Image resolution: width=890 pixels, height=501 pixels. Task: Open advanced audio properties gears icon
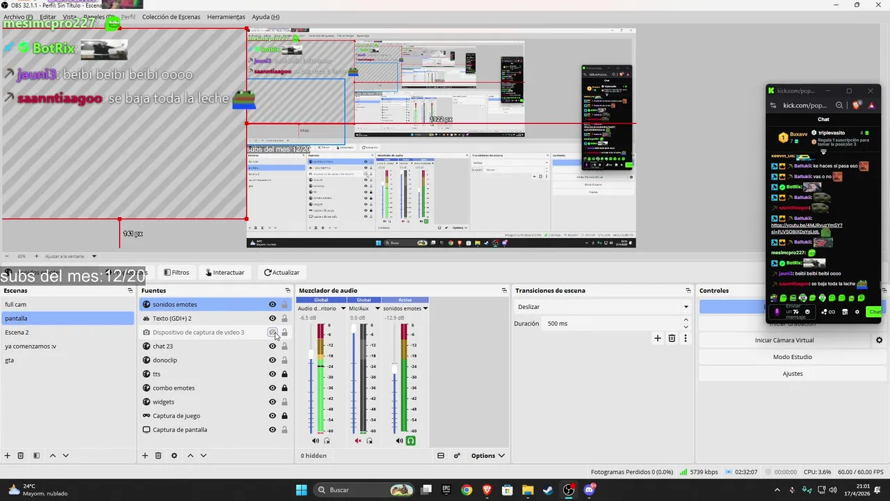(457, 456)
